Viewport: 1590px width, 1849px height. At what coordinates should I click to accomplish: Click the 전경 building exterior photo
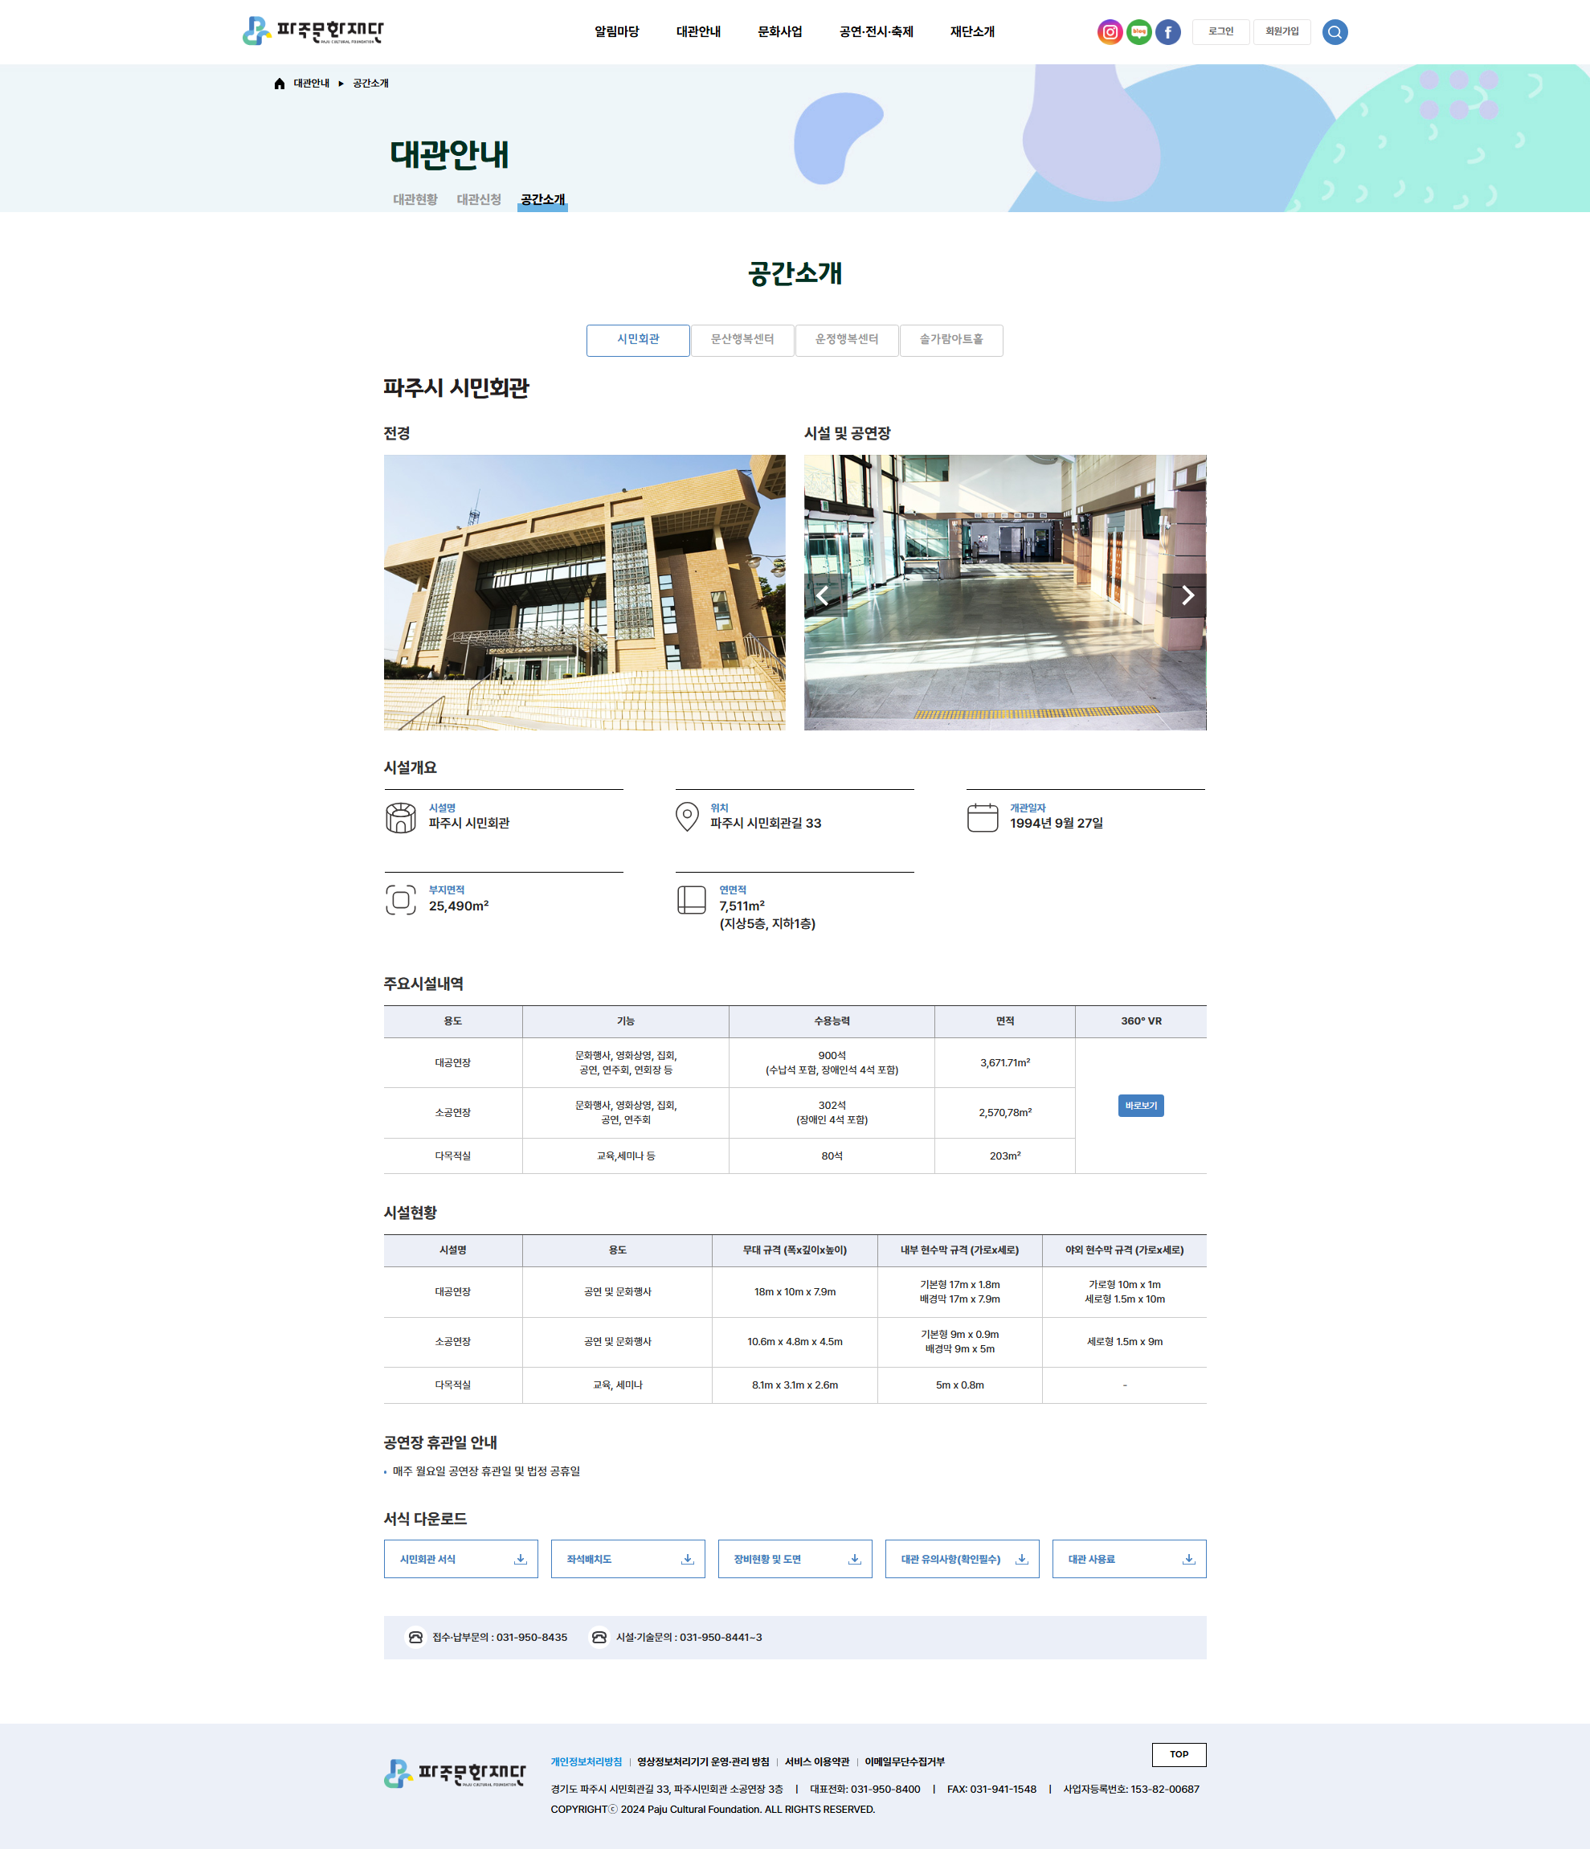(x=584, y=592)
